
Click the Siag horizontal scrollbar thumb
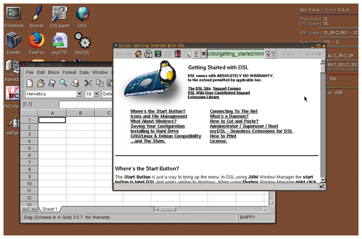tap(168, 209)
